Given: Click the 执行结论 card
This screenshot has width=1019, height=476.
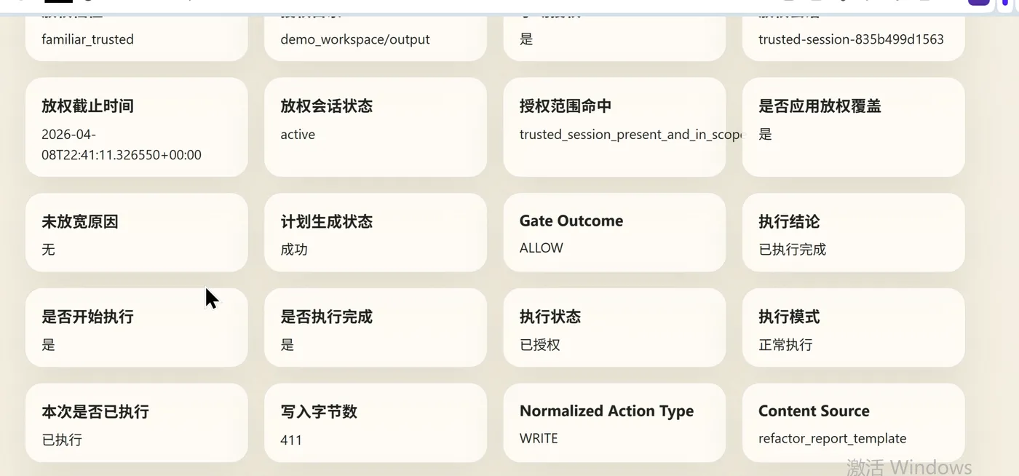Looking at the screenshot, I should coord(853,233).
